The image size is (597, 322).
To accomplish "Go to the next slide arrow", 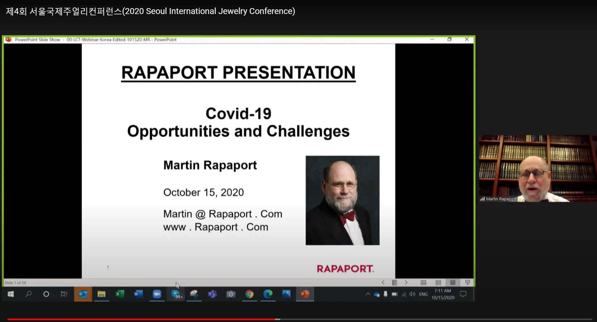I will tap(406, 283).
